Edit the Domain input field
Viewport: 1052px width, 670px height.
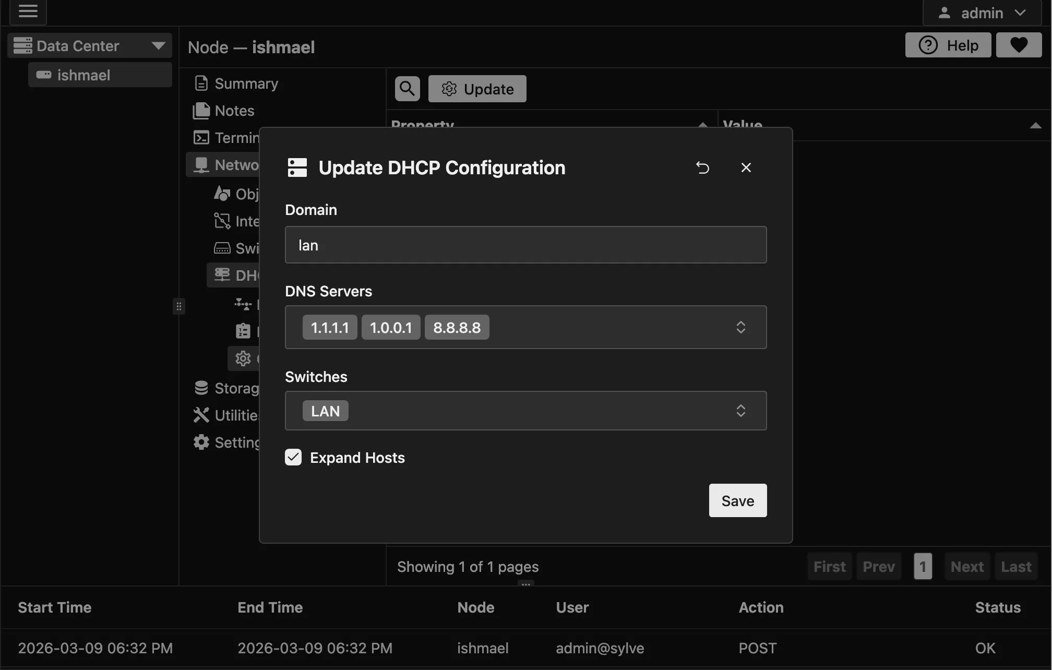(525, 245)
